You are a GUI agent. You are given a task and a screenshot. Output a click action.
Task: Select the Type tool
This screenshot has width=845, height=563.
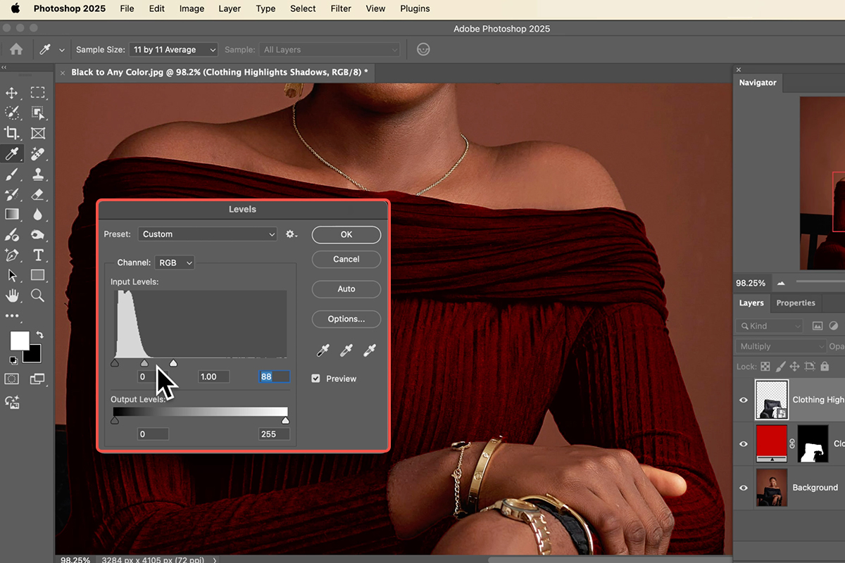(x=38, y=255)
